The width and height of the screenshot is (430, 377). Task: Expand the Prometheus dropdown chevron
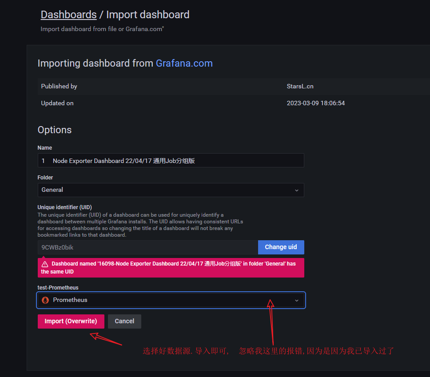tap(296, 301)
